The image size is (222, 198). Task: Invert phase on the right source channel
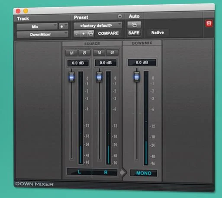pos(112,53)
